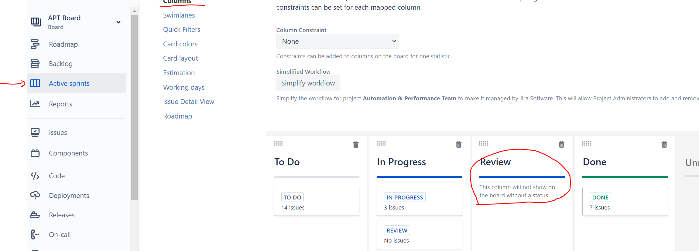Click the Review column drag handle

coord(484,143)
